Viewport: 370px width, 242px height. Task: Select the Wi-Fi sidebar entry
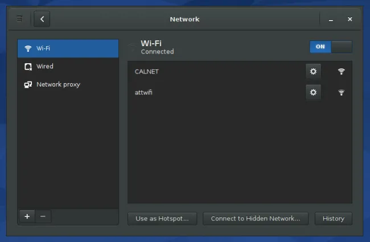tap(68, 48)
